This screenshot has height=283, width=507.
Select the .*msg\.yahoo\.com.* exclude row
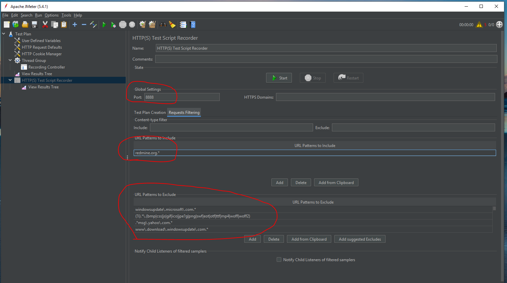313,223
